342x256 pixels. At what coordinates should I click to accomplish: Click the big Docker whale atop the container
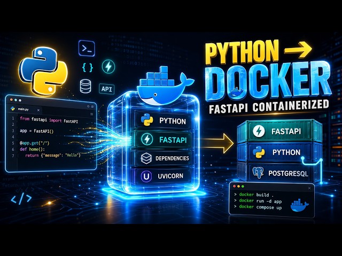click(165, 85)
